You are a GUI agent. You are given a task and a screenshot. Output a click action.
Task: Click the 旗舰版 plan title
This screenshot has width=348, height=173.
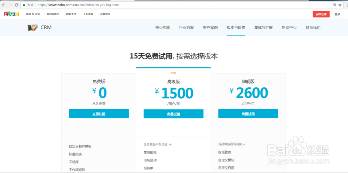(x=248, y=81)
